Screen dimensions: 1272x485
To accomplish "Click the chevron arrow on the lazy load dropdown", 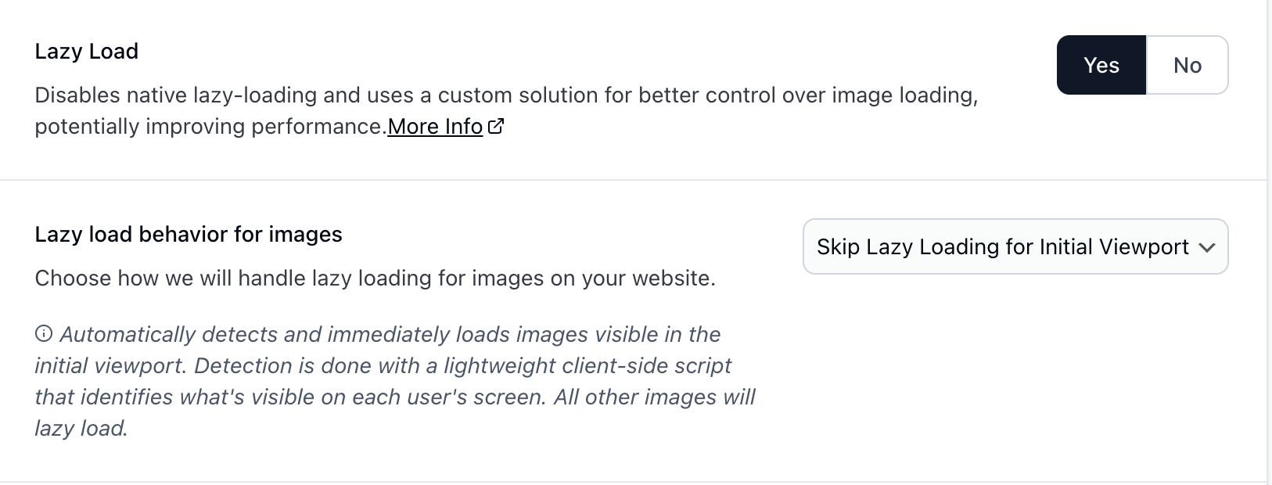I will [1207, 247].
